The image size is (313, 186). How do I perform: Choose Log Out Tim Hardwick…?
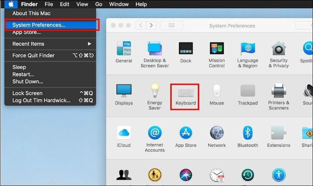[x=50, y=100]
